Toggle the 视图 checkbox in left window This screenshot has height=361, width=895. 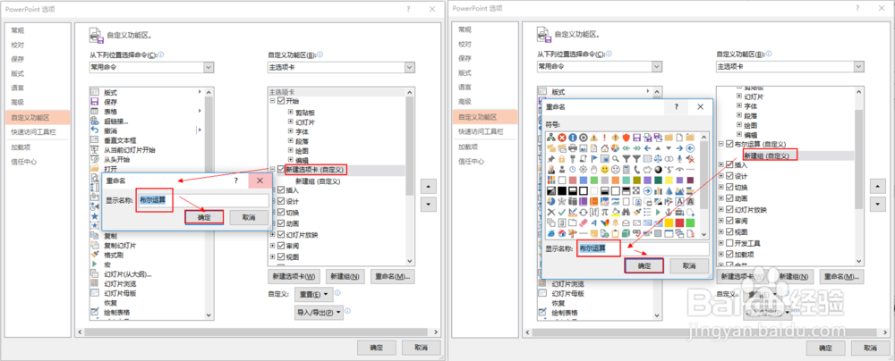pyautogui.click(x=281, y=256)
